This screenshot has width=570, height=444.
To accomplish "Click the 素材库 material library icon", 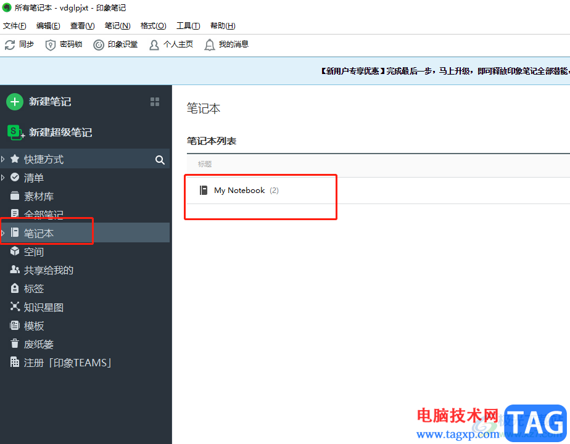I will pyautogui.click(x=15, y=196).
